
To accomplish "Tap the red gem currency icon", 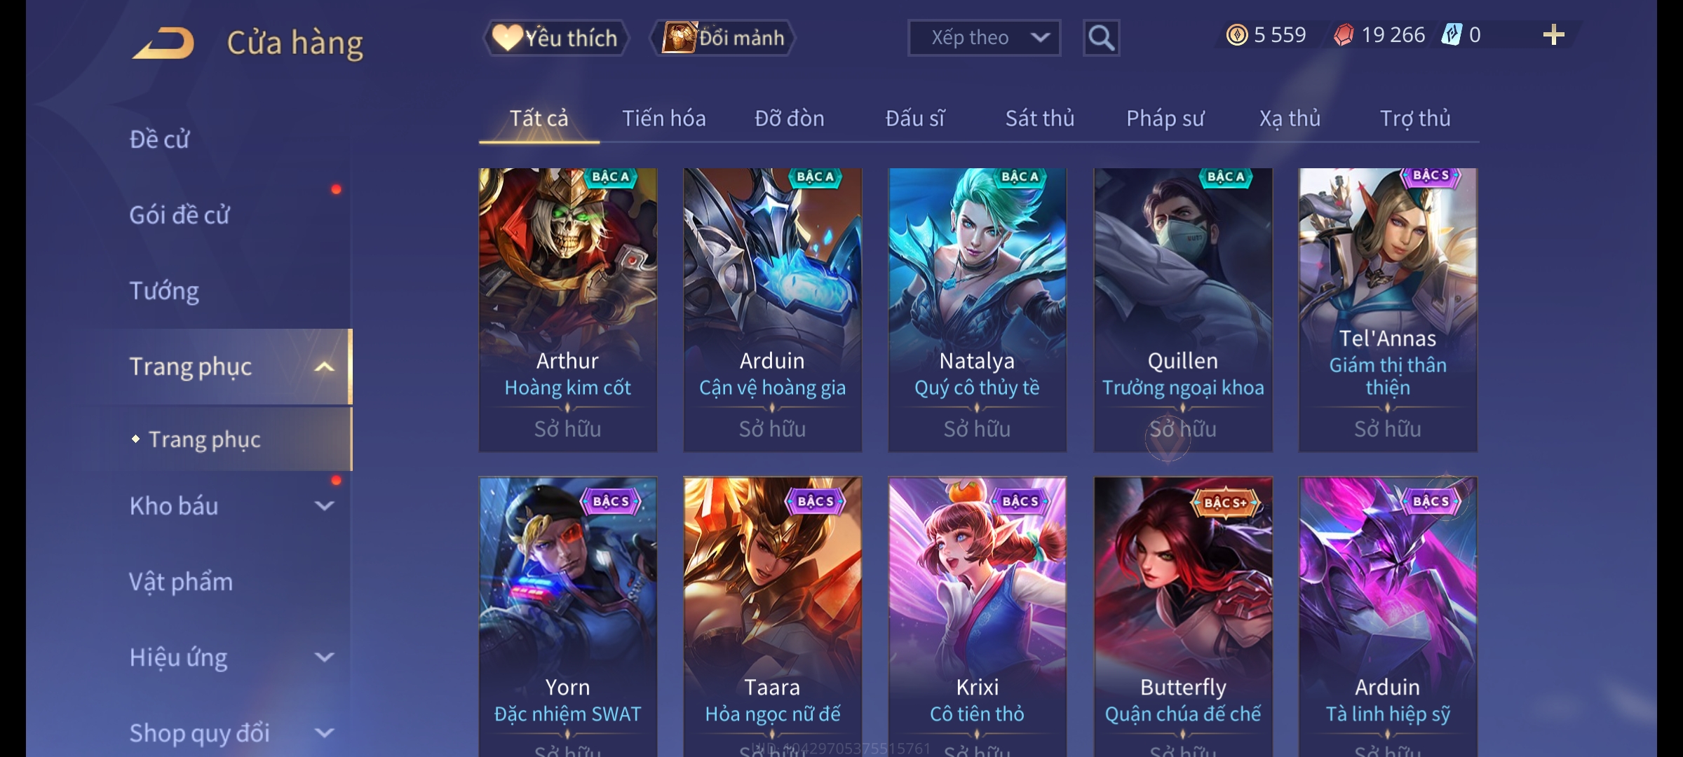I will (1344, 35).
